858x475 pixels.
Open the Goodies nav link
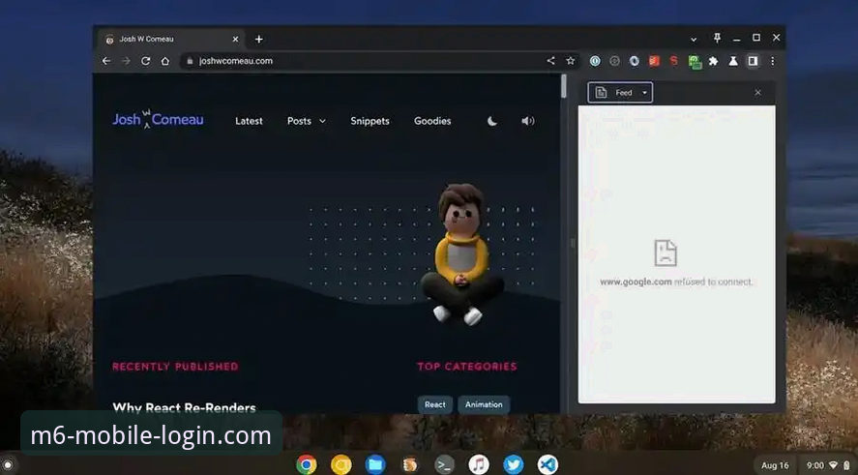coord(432,121)
